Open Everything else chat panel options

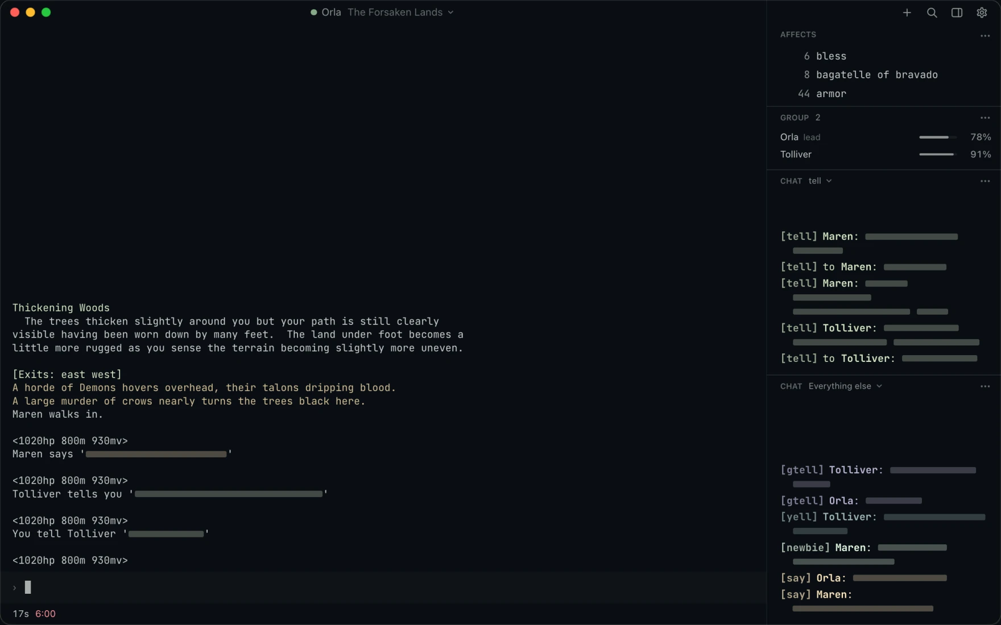click(x=985, y=386)
